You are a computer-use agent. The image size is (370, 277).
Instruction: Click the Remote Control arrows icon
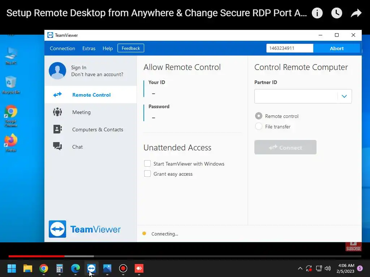coord(57,95)
